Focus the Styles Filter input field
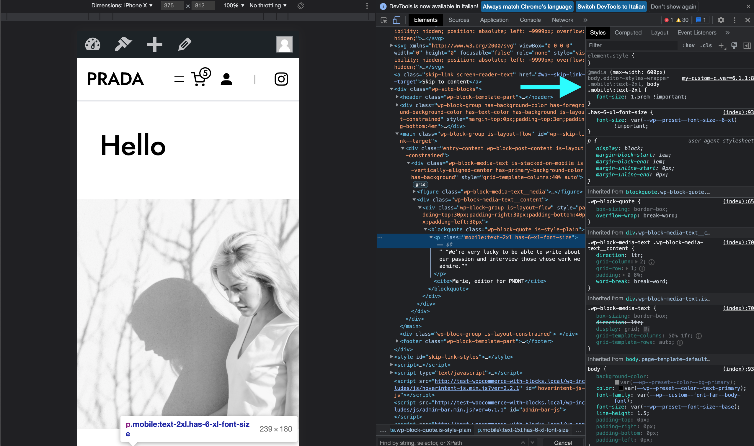The height and width of the screenshot is (446, 754). [x=632, y=45]
